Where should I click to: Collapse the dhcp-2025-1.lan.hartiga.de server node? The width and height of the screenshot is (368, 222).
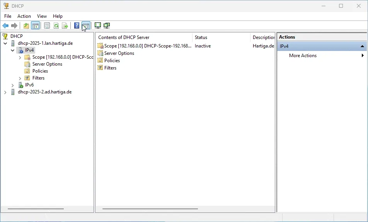(5, 43)
